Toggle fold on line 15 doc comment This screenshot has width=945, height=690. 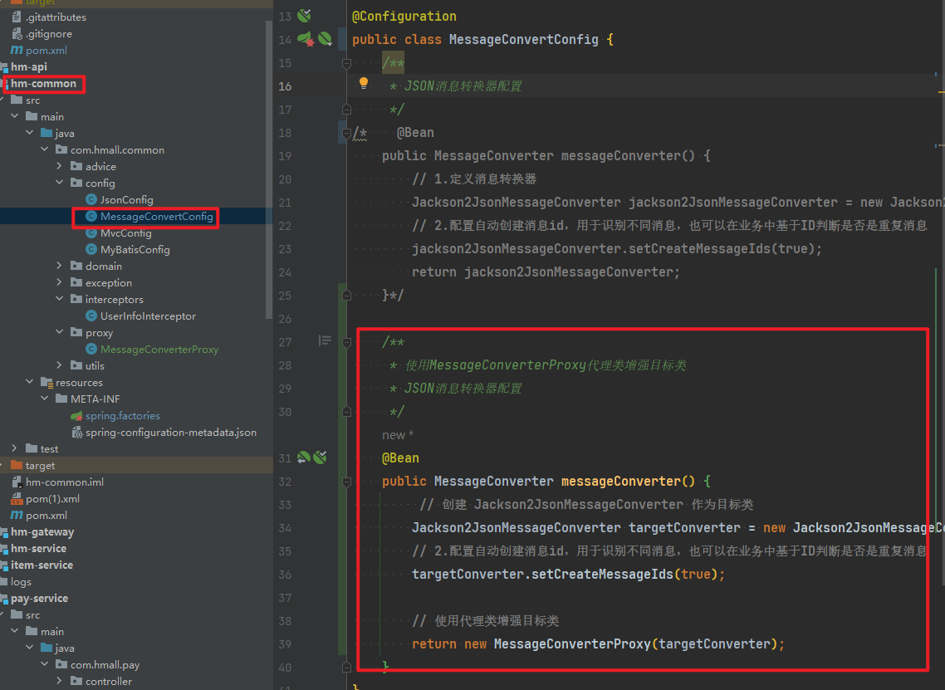coord(347,63)
